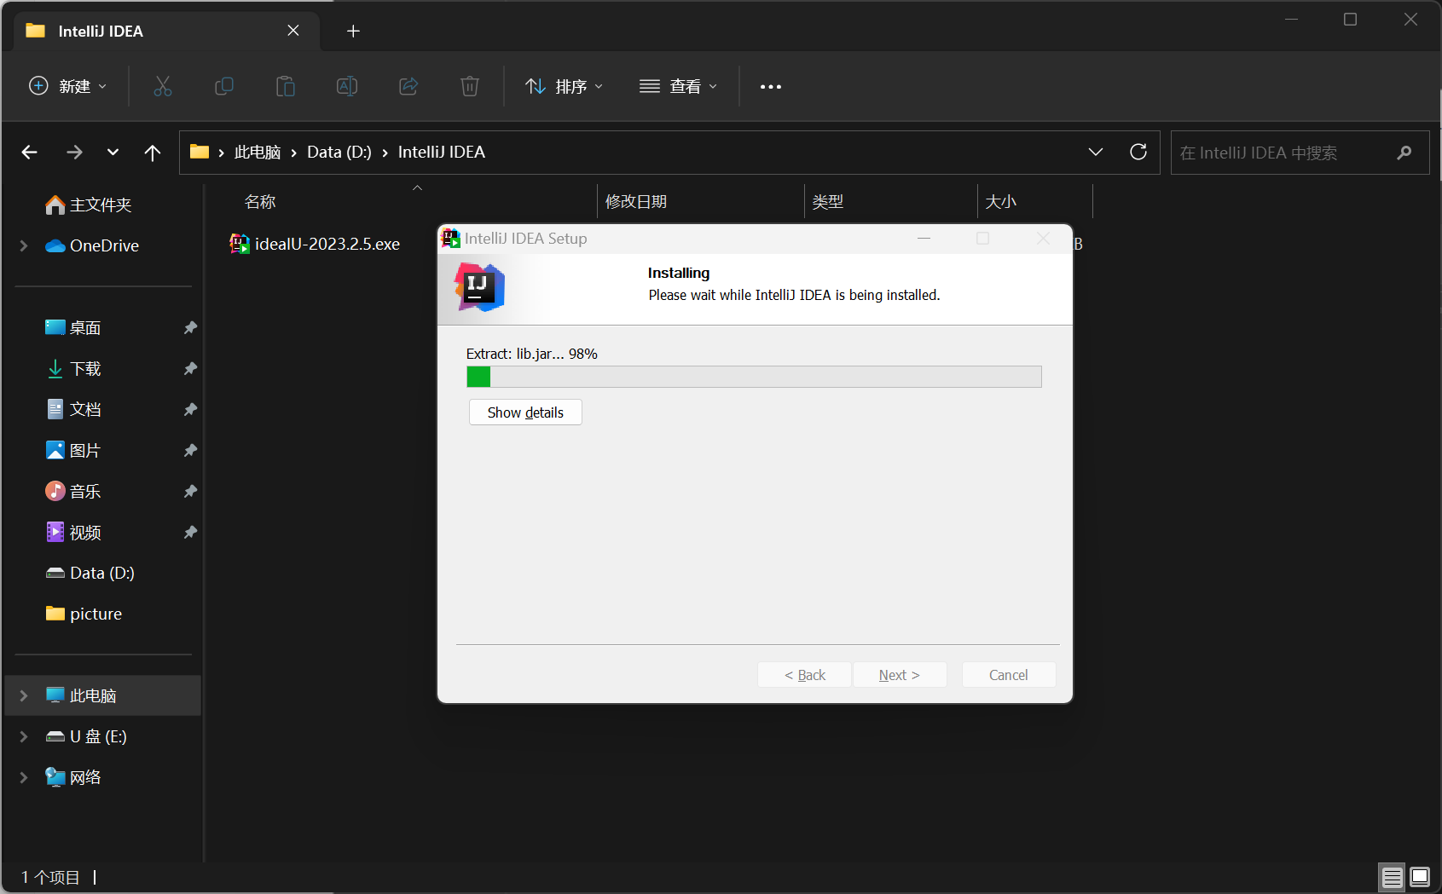Open the 新建 dropdown menu
This screenshot has width=1442, height=894.
pyautogui.click(x=68, y=86)
